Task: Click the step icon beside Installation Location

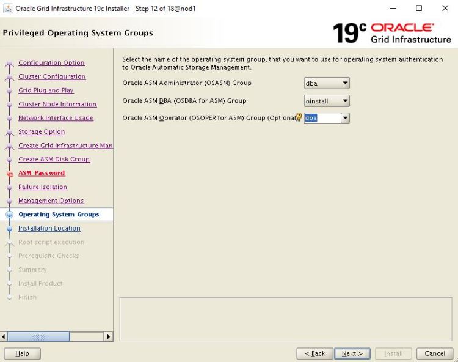Action: 9,229
